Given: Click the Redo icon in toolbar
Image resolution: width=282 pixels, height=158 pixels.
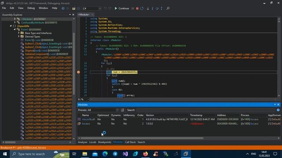Looking at the screenshot, I should pos(110,8).
